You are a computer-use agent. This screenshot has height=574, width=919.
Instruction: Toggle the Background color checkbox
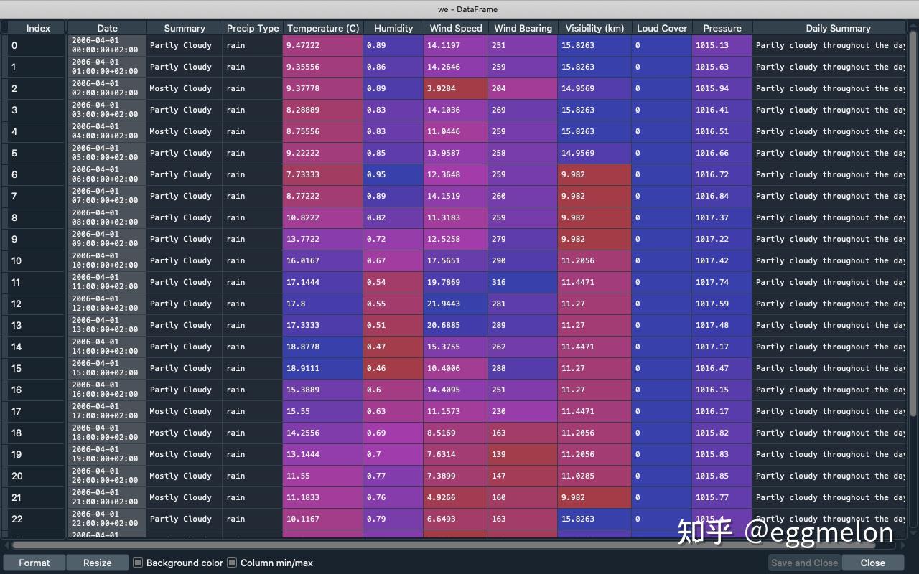138,563
